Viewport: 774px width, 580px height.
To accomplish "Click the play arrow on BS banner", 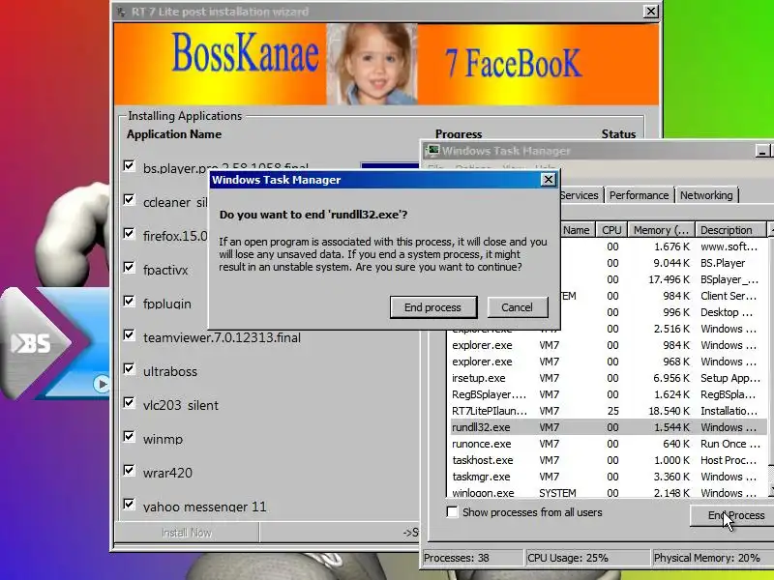I will (103, 384).
